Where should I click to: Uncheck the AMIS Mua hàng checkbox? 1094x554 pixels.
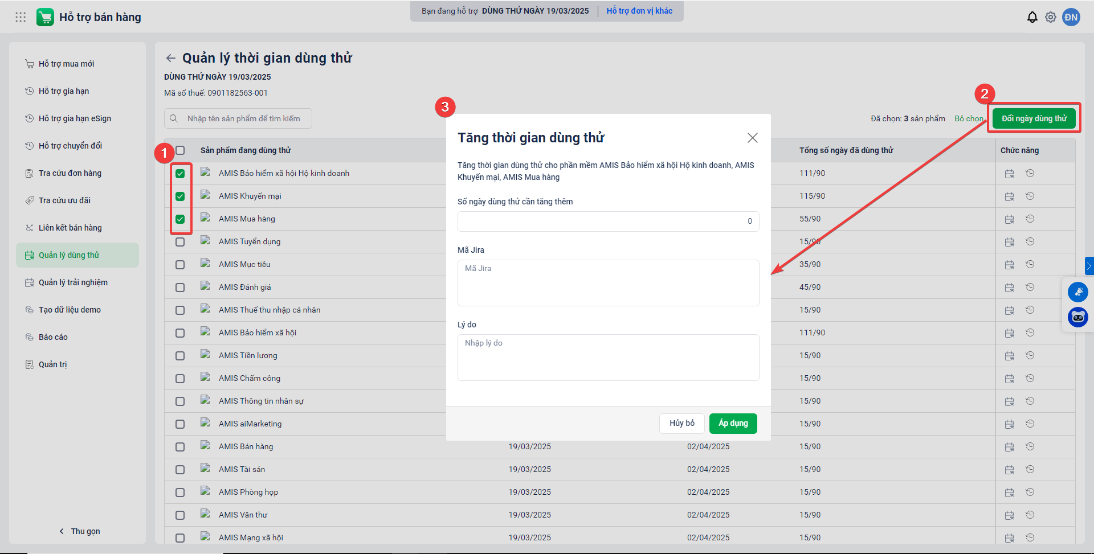tap(180, 219)
